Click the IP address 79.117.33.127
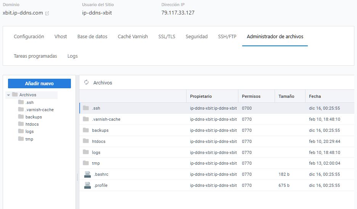This screenshot has width=357, height=209. 178,13
